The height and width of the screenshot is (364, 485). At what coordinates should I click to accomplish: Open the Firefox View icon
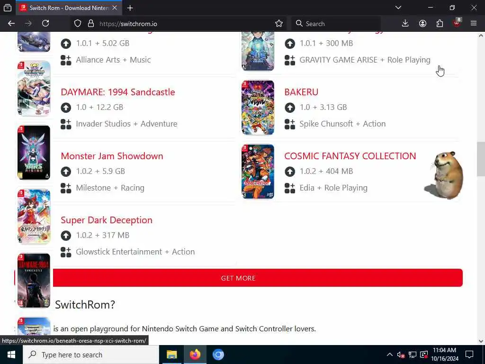coord(8,8)
